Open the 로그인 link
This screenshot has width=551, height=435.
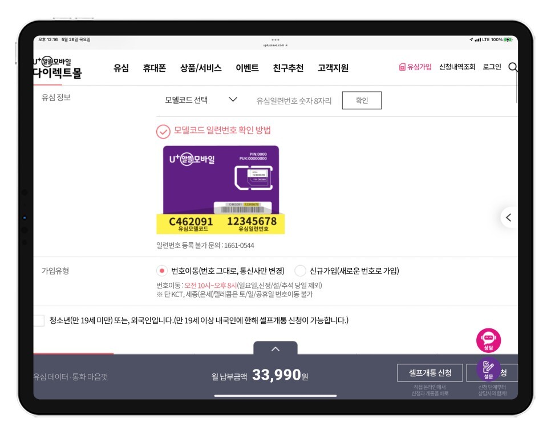[x=492, y=67]
